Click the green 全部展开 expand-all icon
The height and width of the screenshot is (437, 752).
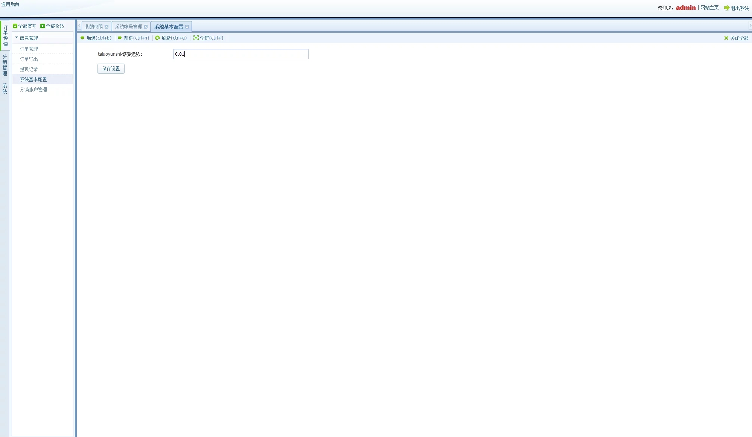coord(15,26)
